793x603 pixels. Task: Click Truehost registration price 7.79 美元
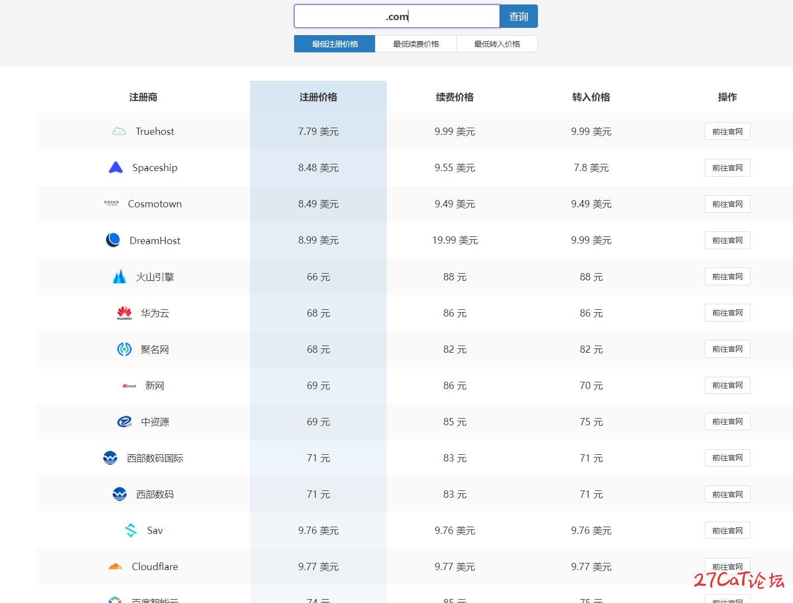click(318, 132)
